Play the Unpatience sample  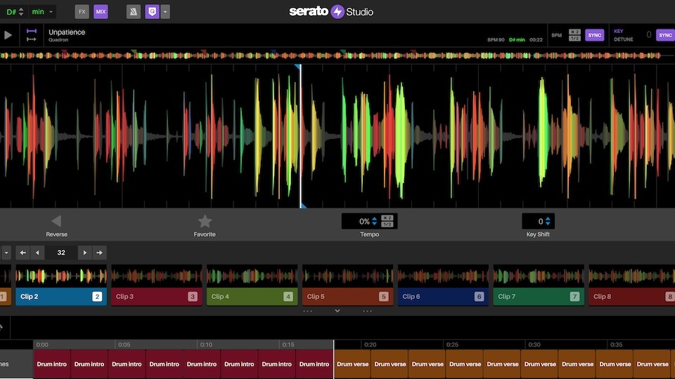click(x=8, y=35)
